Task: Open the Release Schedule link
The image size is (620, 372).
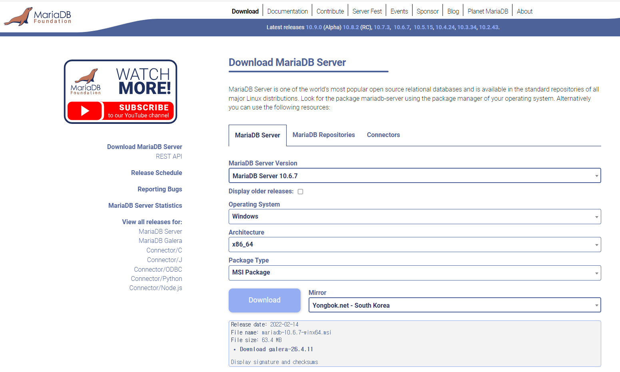Action: click(156, 173)
